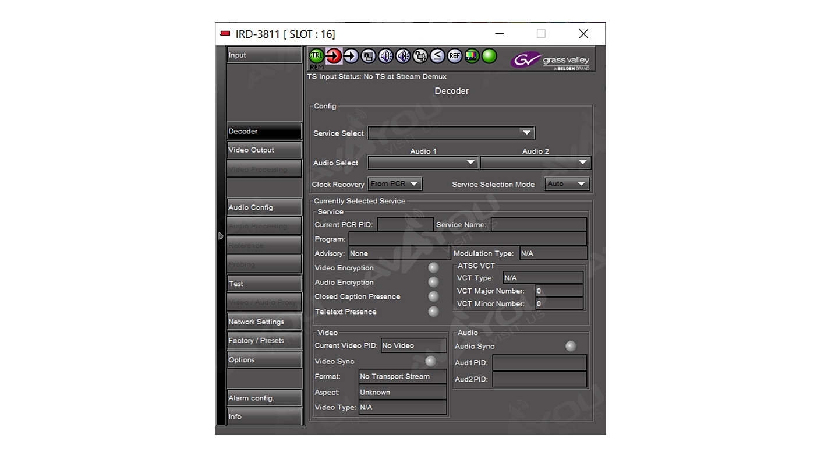Click the plain green health status LED icon

(489, 56)
